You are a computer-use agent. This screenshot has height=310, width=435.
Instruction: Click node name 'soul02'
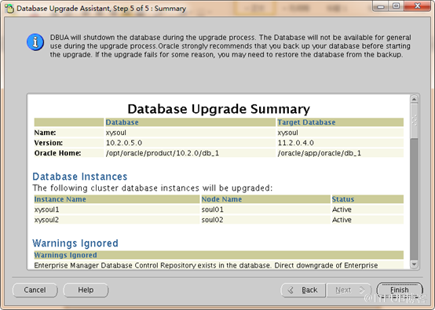pos(212,220)
